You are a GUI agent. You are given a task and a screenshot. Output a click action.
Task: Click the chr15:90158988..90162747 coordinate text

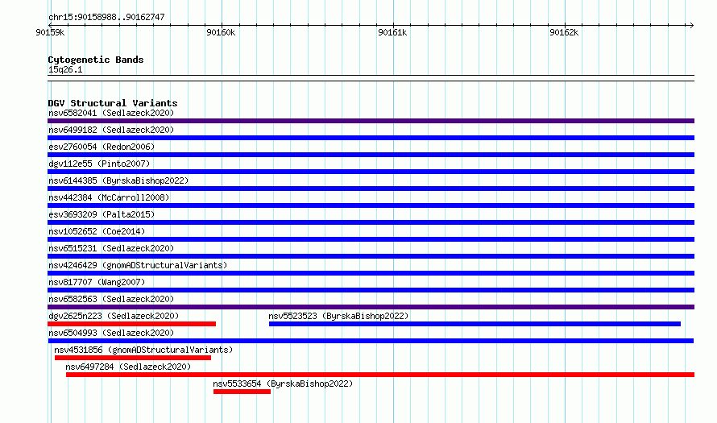pos(106,17)
